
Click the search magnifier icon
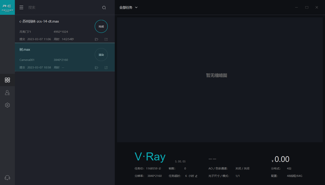[x=104, y=8]
